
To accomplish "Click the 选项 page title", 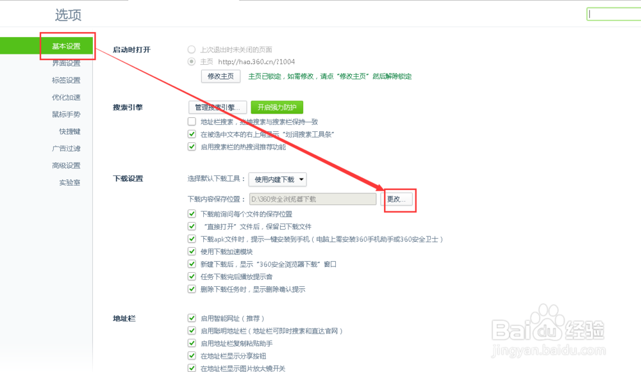I will [69, 15].
